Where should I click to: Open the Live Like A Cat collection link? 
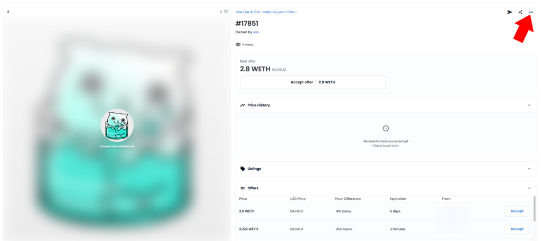pos(266,12)
